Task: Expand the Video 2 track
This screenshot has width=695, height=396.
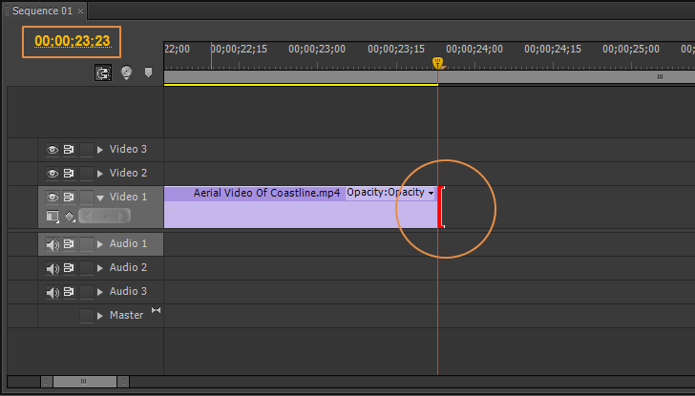Action: (100, 174)
